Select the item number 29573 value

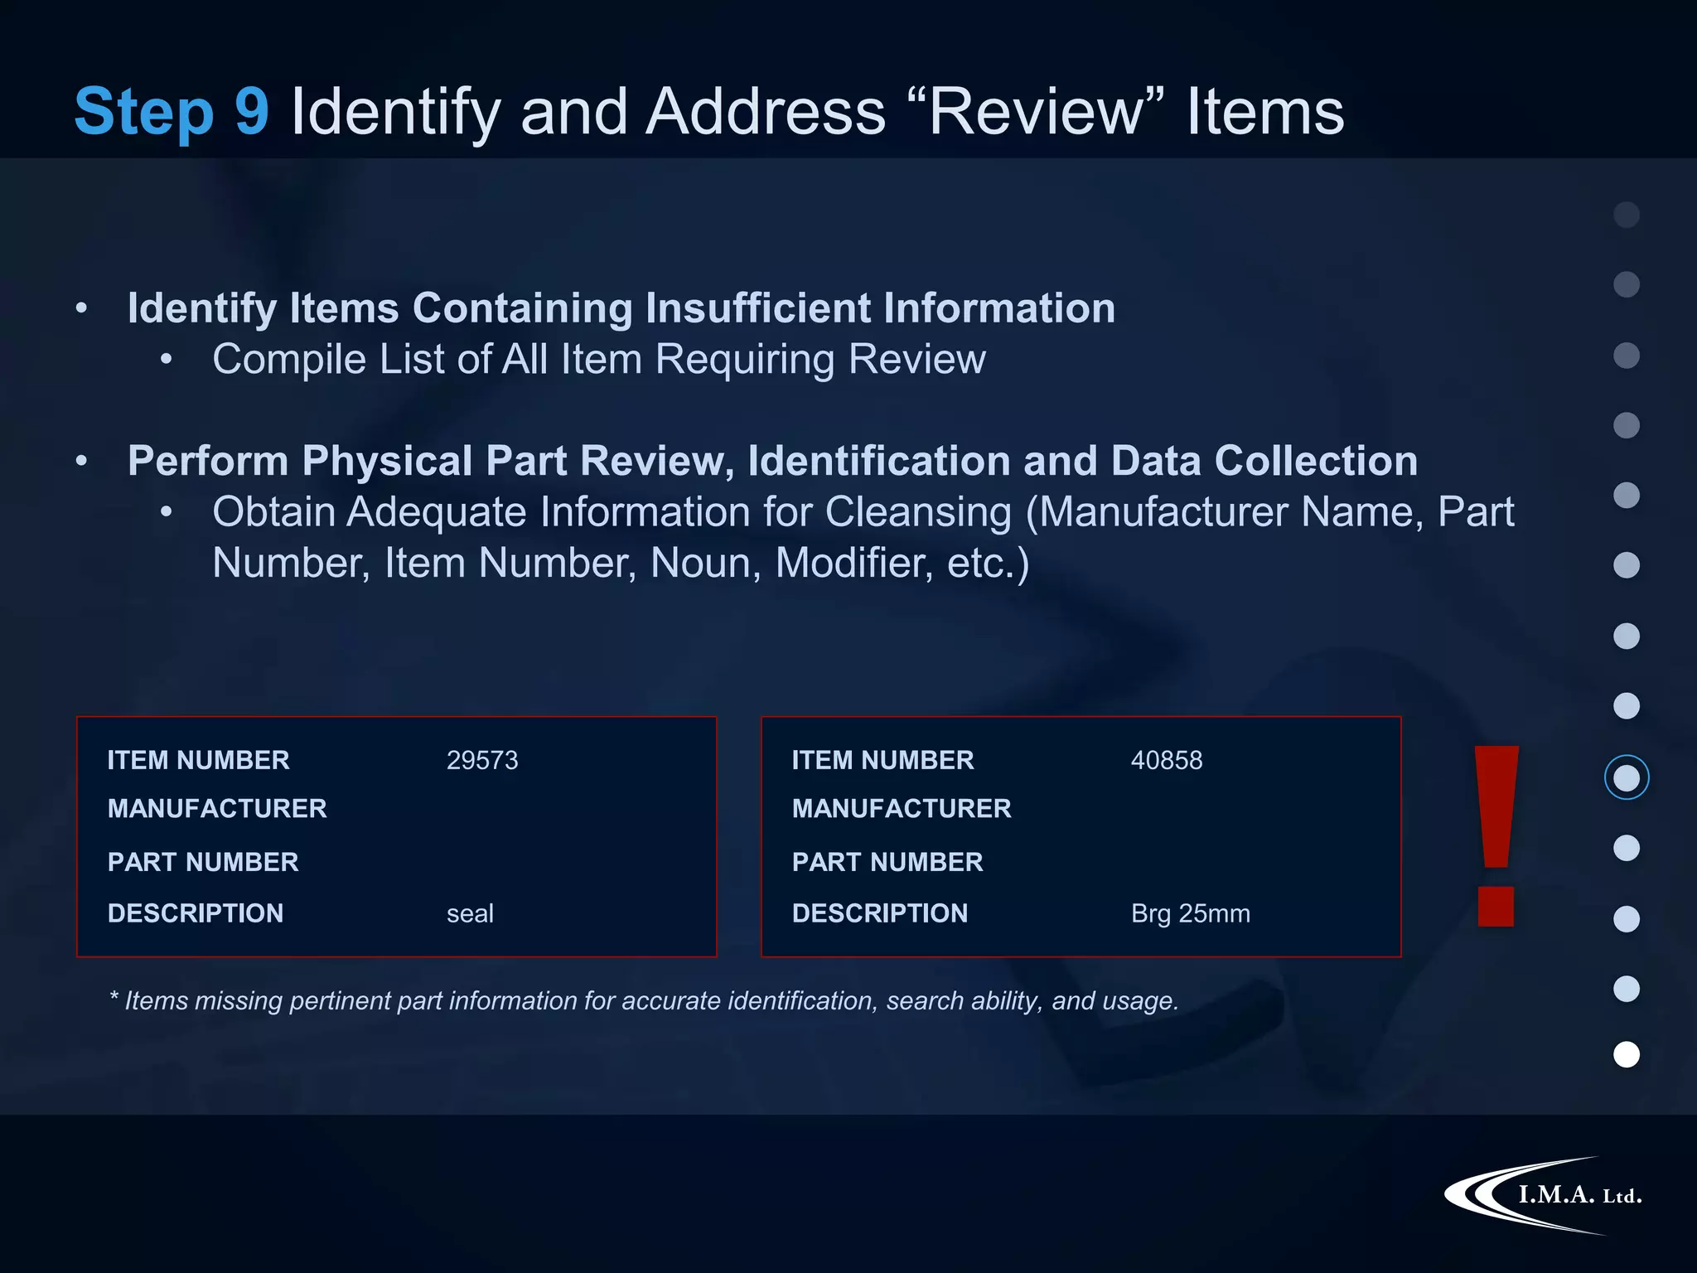482,760
